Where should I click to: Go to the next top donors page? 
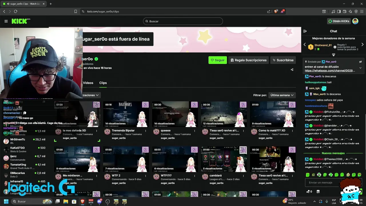point(363,45)
